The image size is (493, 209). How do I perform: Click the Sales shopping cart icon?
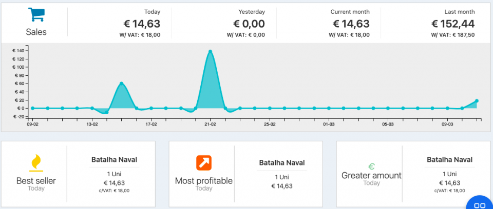pyautogui.click(x=36, y=14)
